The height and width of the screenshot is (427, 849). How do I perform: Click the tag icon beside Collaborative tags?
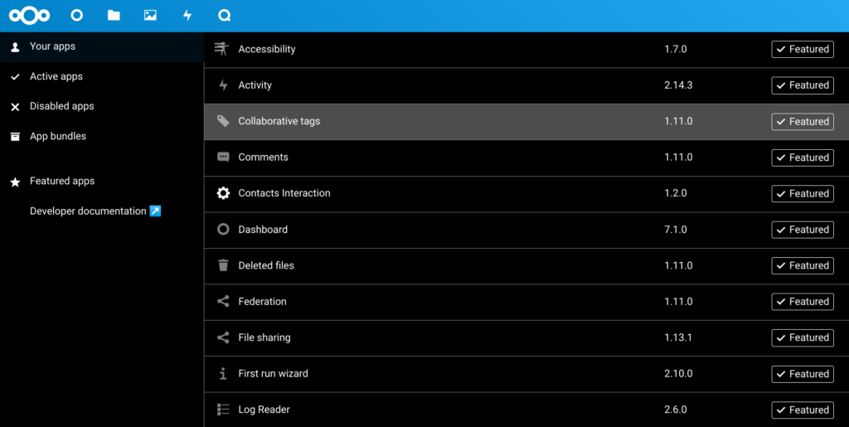(x=223, y=121)
